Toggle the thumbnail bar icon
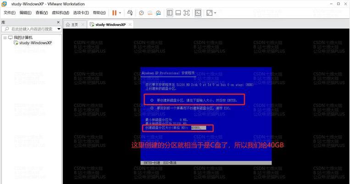The width and height of the screenshot is (350, 184). pyautogui.click(x=178, y=13)
